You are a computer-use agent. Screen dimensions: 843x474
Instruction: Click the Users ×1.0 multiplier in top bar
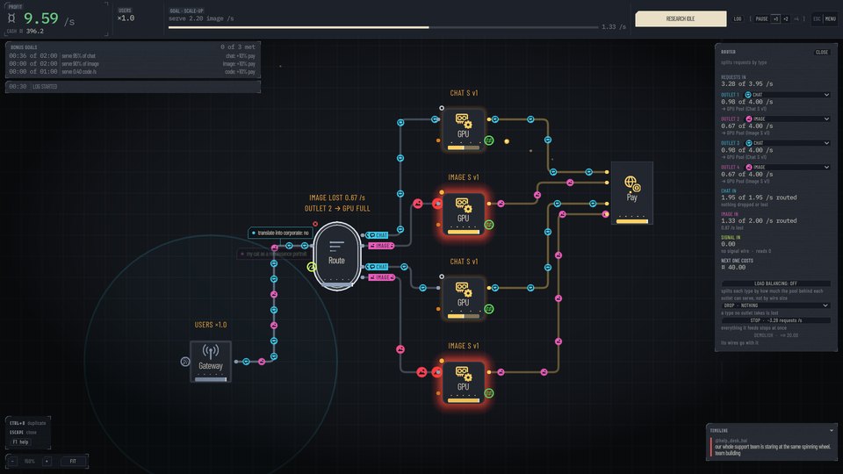[126, 18]
